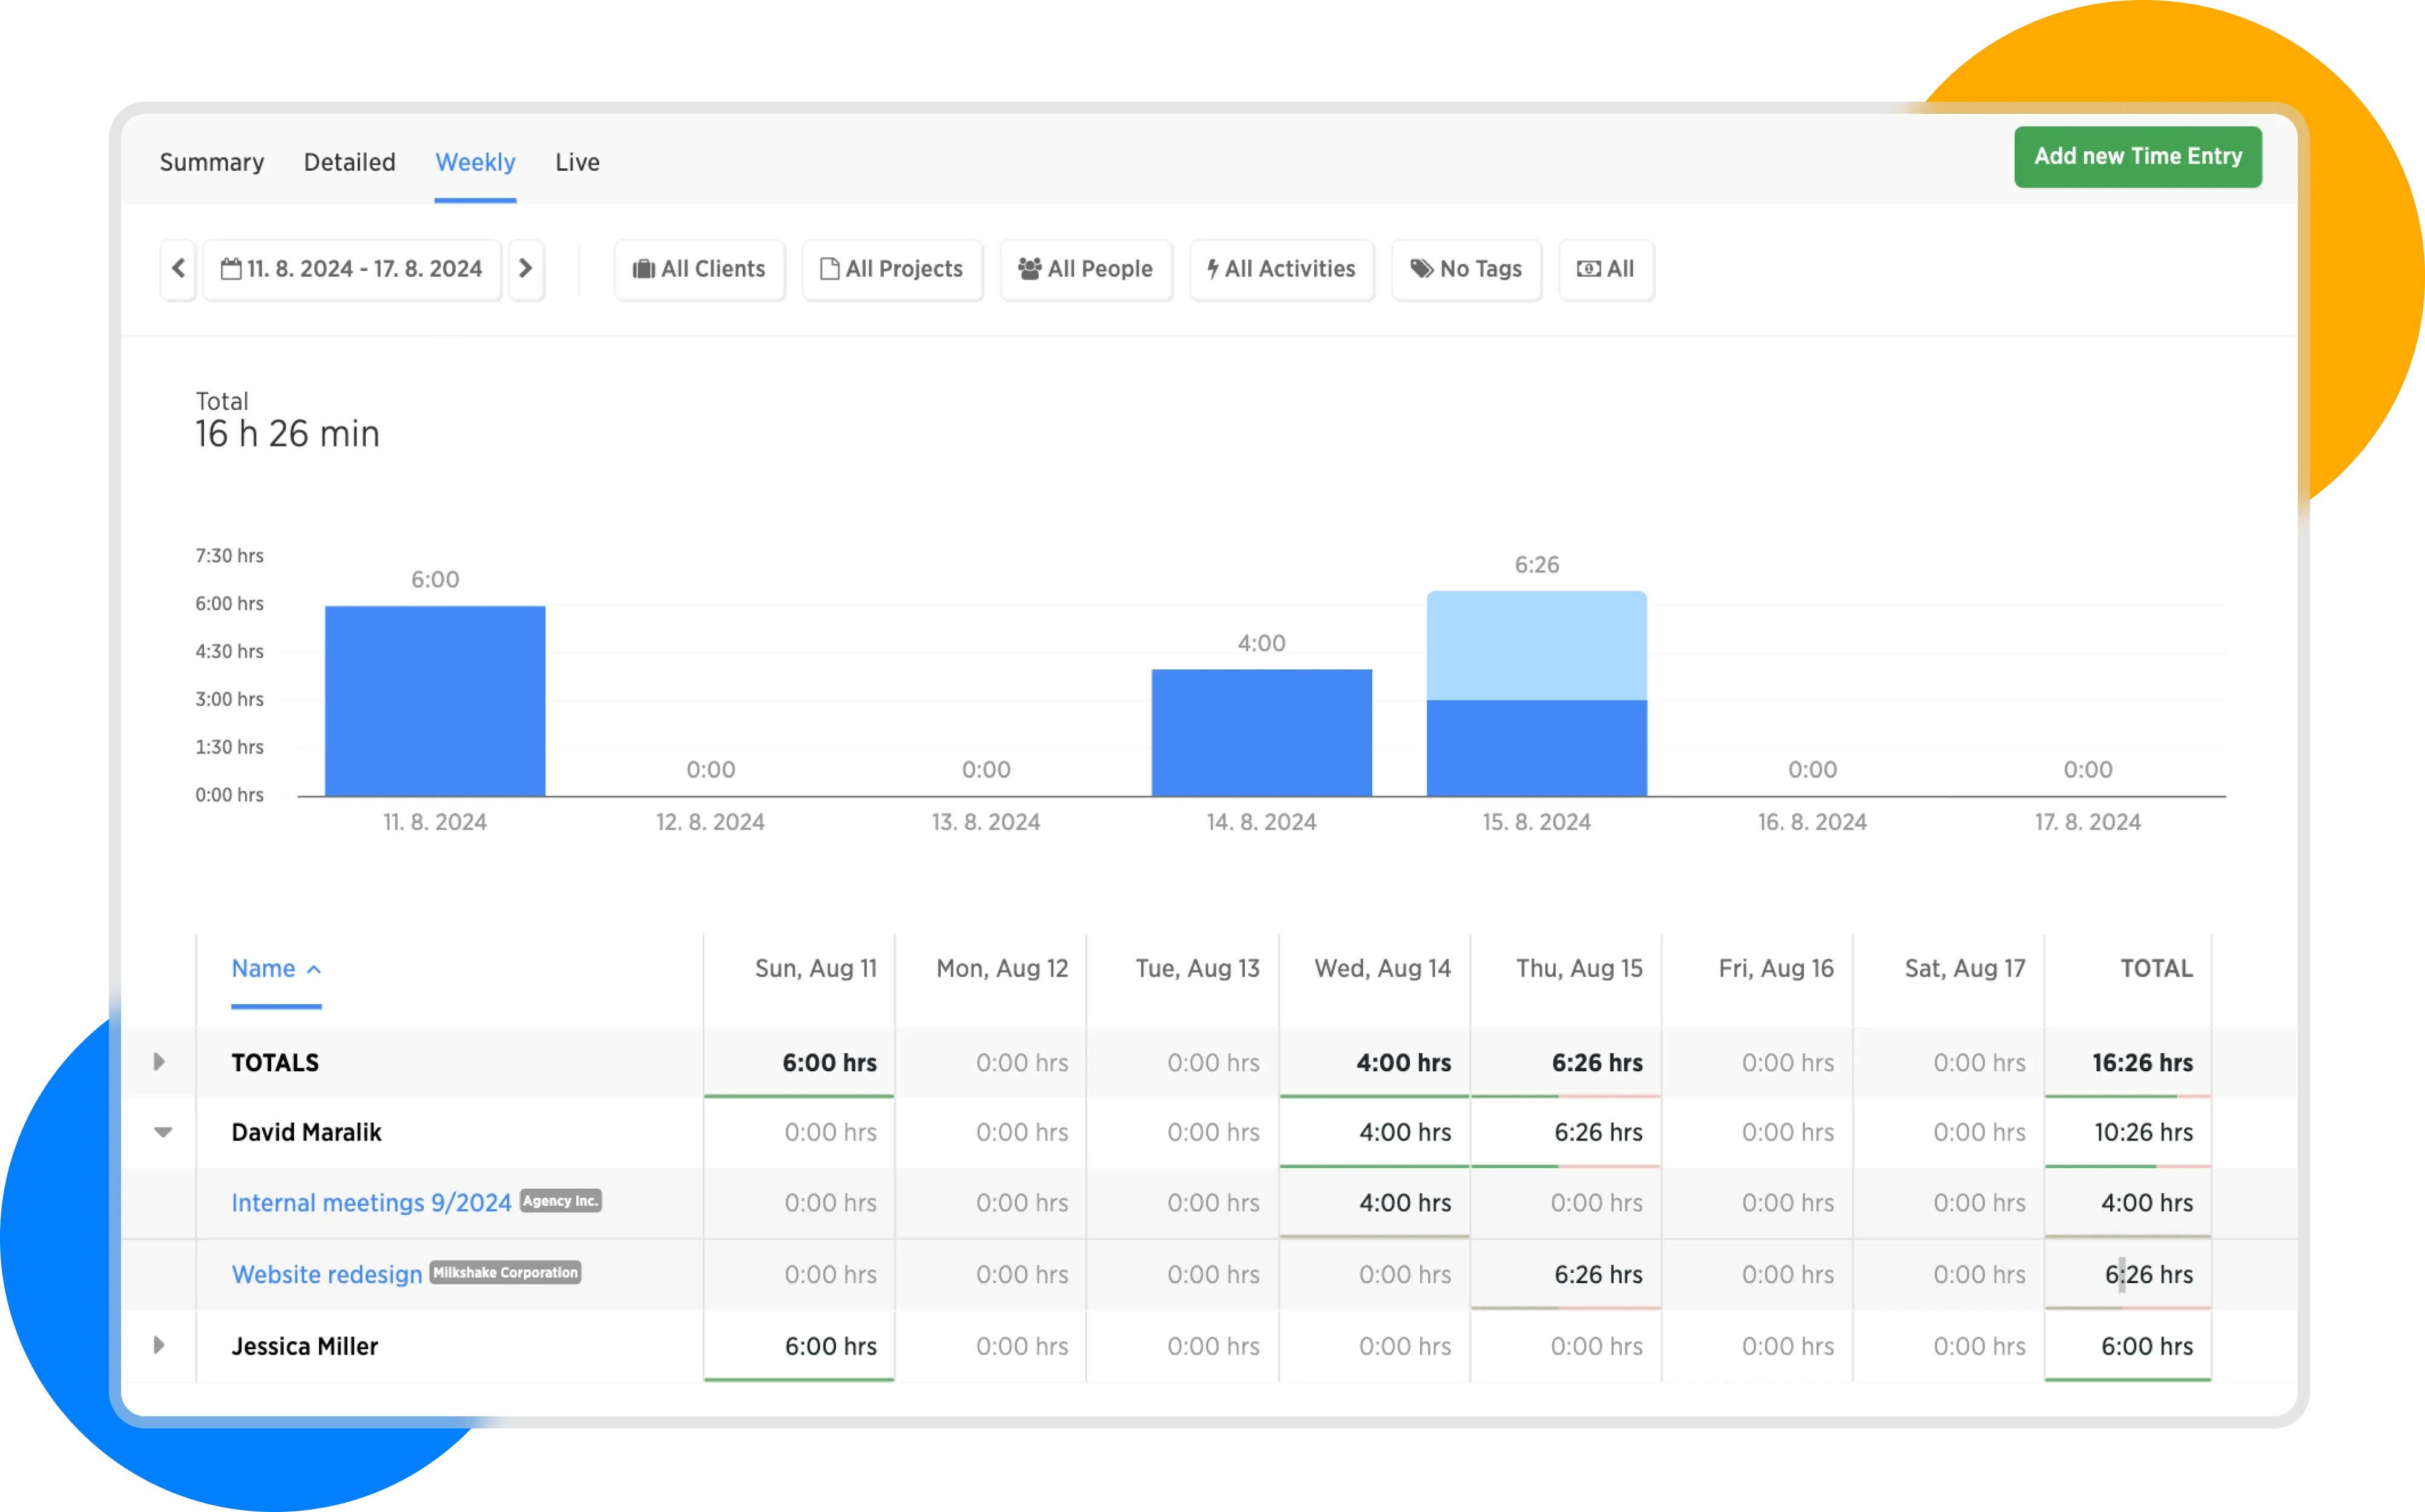Click document icon on All Projects
The width and height of the screenshot is (2425, 1512).
click(829, 269)
